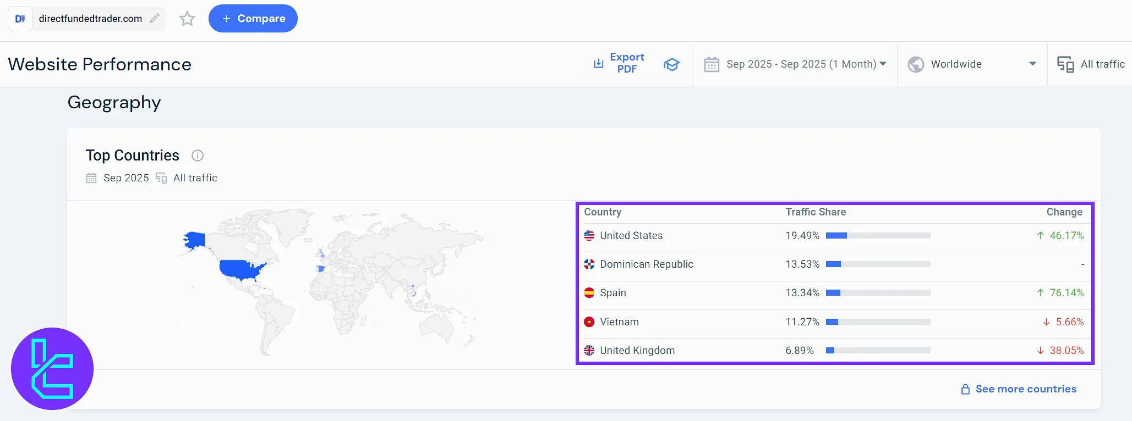Select the Dominican Republic row
The width and height of the screenshot is (1132, 421).
point(647,264)
